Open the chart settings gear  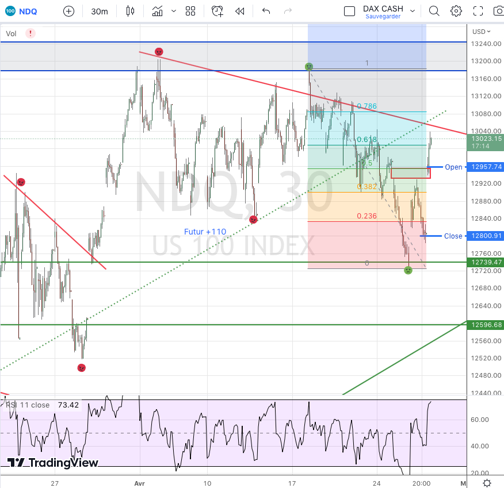pyautogui.click(x=456, y=11)
